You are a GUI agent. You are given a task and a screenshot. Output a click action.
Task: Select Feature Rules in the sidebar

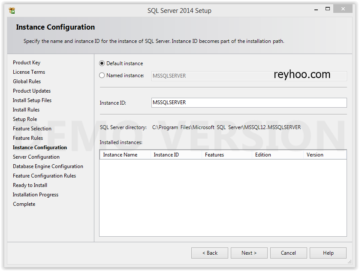tap(28, 138)
